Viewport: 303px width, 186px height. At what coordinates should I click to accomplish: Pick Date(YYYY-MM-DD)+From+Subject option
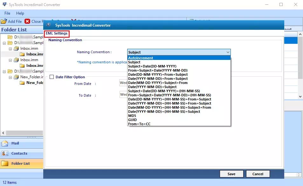[179, 79]
